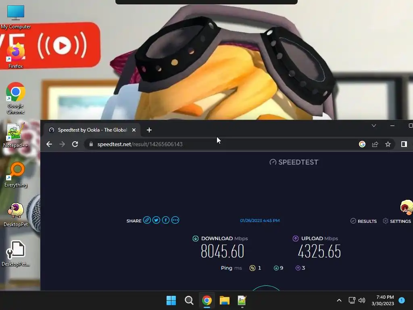The width and height of the screenshot is (413, 310).
Task: Open Notepad++ from taskbar
Action: pyautogui.click(x=242, y=300)
